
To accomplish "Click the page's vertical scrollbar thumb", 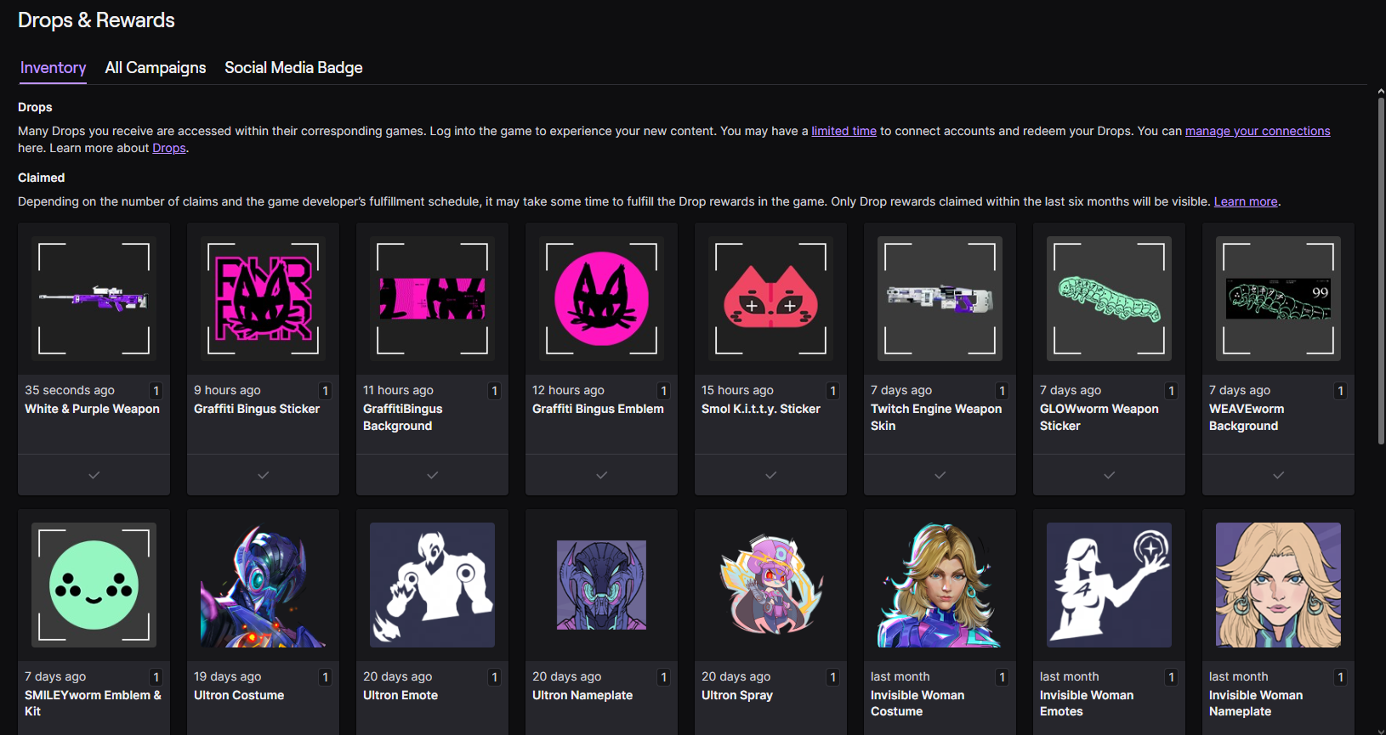I will (x=1381, y=272).
